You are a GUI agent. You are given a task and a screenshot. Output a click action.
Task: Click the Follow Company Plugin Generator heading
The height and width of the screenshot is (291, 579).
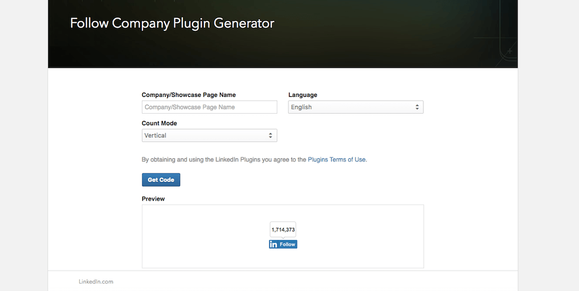172,23
